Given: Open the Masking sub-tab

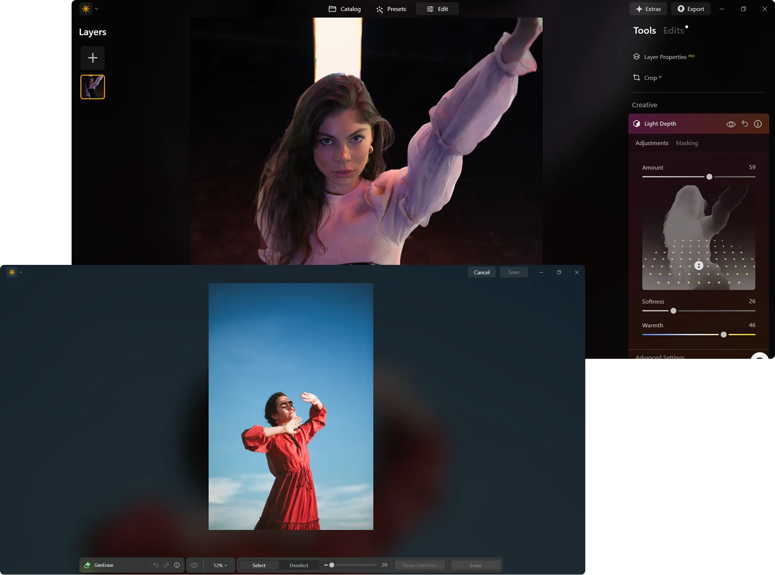Looking at the screenshot, I should [x=687, y=143].
